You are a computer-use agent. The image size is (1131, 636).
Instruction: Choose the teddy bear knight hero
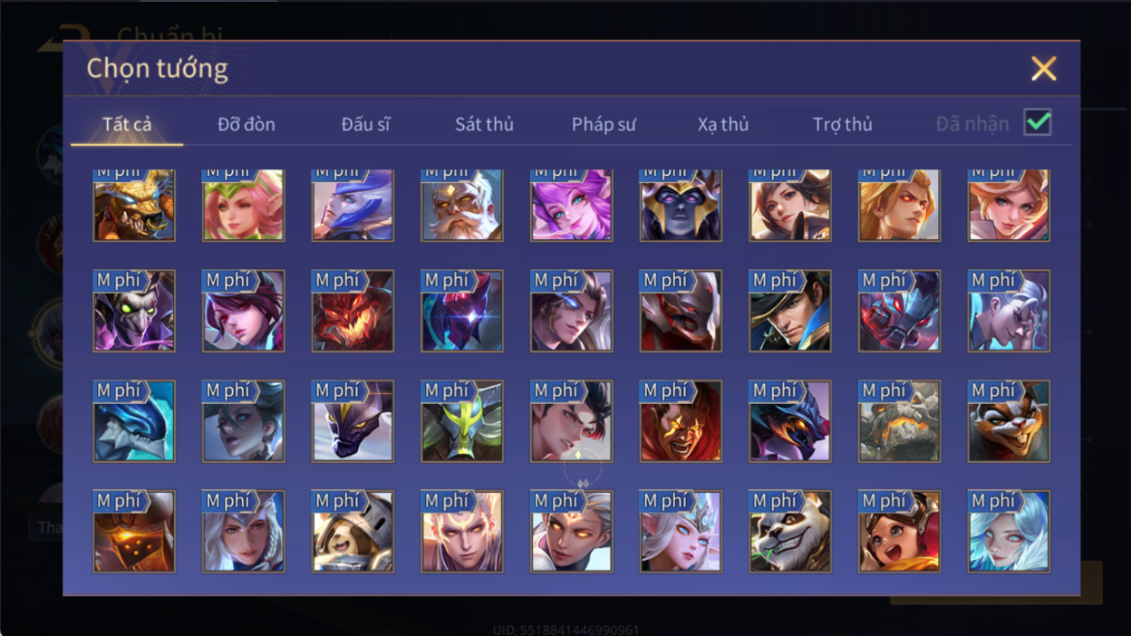coord(353,532)
